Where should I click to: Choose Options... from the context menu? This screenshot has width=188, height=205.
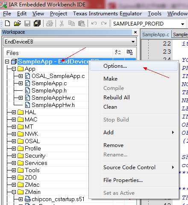pyautogui.click(x=134, y=66)
